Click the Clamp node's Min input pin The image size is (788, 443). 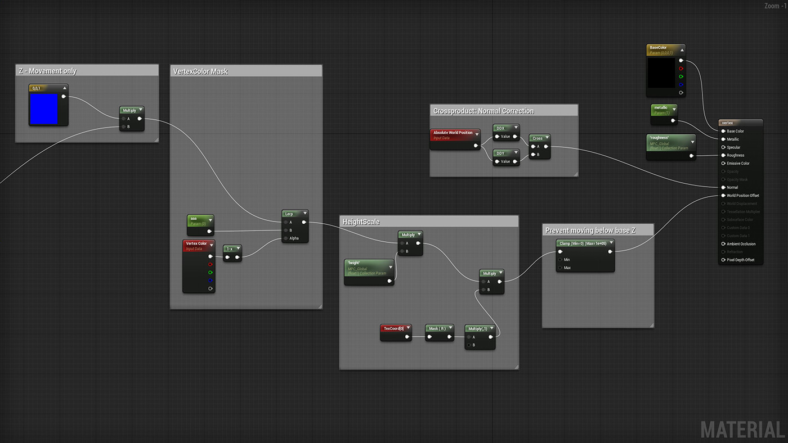pyautogui.click(x=560, y=260)
